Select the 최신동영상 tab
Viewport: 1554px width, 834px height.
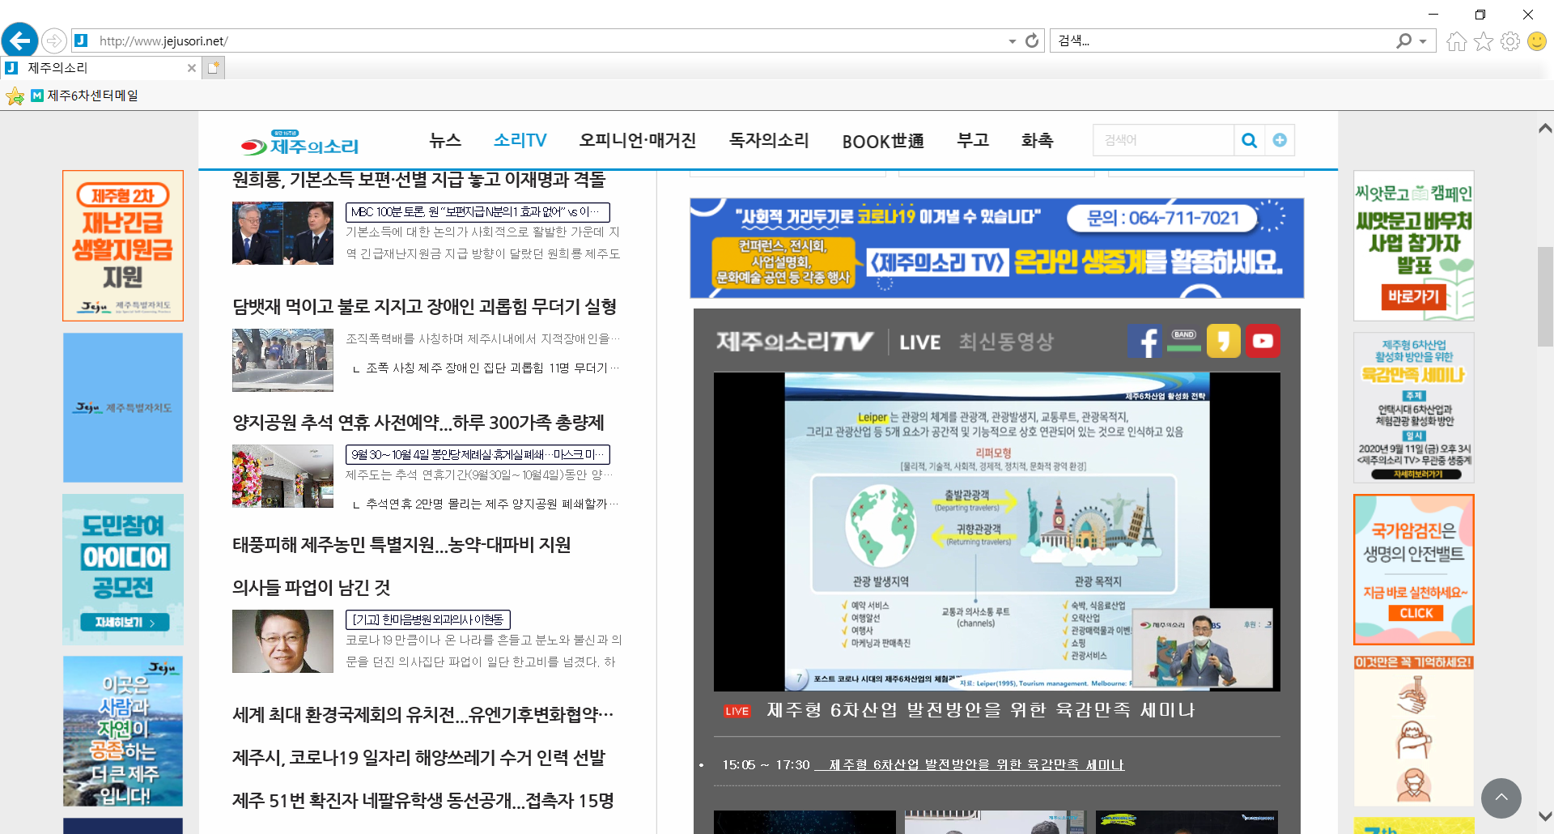(x=1006, y=342)
